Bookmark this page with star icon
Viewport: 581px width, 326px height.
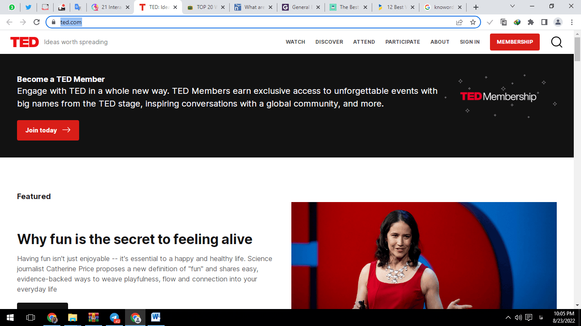(x=473, y=22)
